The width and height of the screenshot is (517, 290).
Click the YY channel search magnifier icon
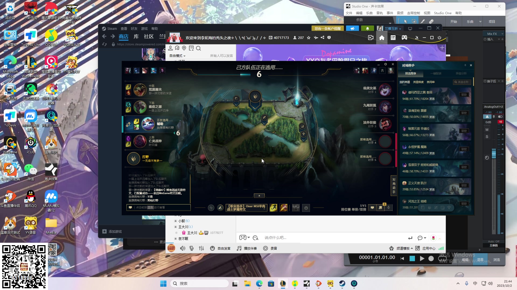coord(198,48)
